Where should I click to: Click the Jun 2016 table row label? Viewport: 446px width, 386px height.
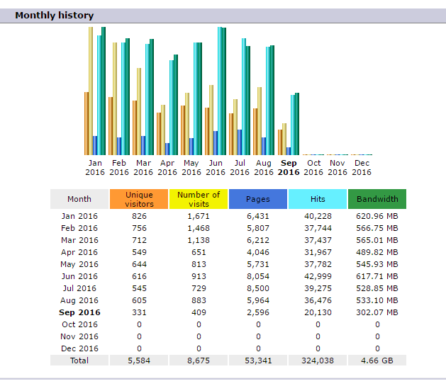[79, 276]
